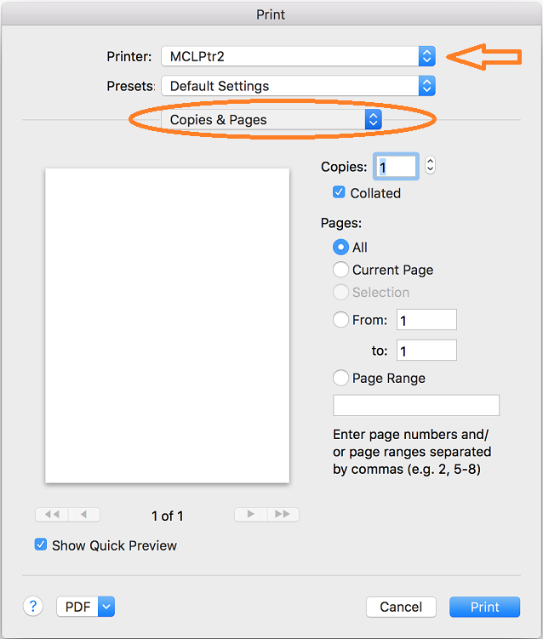
Task: Jump to the last preview page
Action: (283, 515)
